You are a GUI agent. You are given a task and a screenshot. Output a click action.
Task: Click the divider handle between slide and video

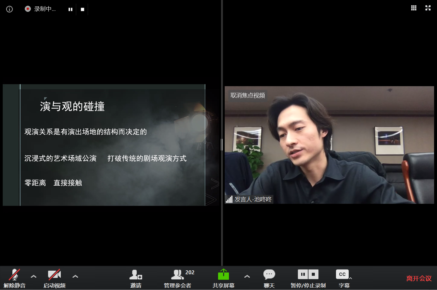click(x=222, y=145)
